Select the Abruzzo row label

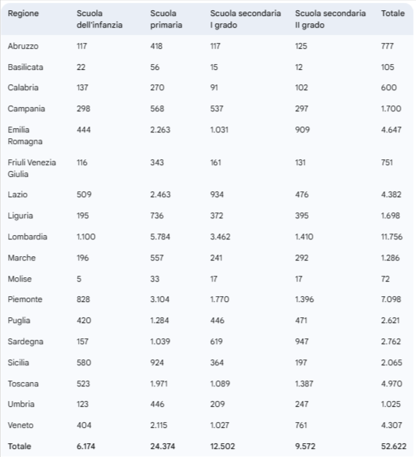(23, 46)
